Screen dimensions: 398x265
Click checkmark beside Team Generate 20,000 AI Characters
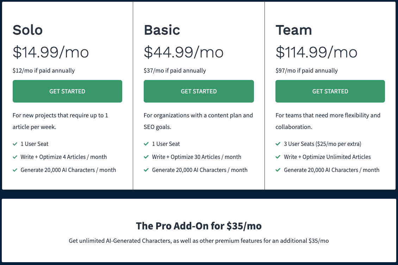[278, 170]
